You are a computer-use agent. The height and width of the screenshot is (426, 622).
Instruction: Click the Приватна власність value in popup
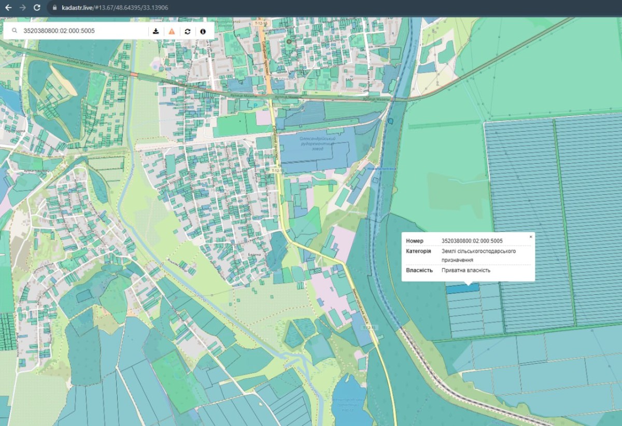(x=465, y=271)
